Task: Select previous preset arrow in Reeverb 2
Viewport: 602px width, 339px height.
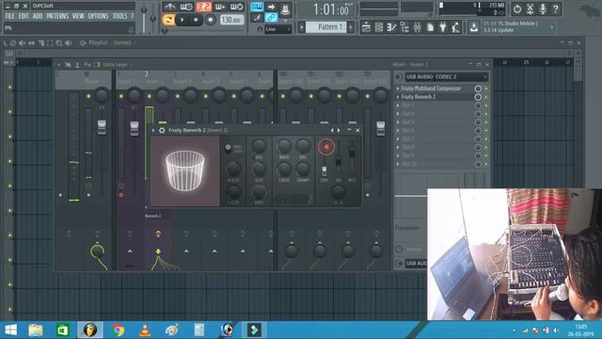Action: (x=332, y=131)
